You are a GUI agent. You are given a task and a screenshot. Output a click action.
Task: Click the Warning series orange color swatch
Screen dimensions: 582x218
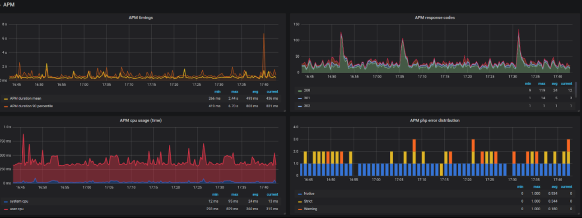[300, 209]
